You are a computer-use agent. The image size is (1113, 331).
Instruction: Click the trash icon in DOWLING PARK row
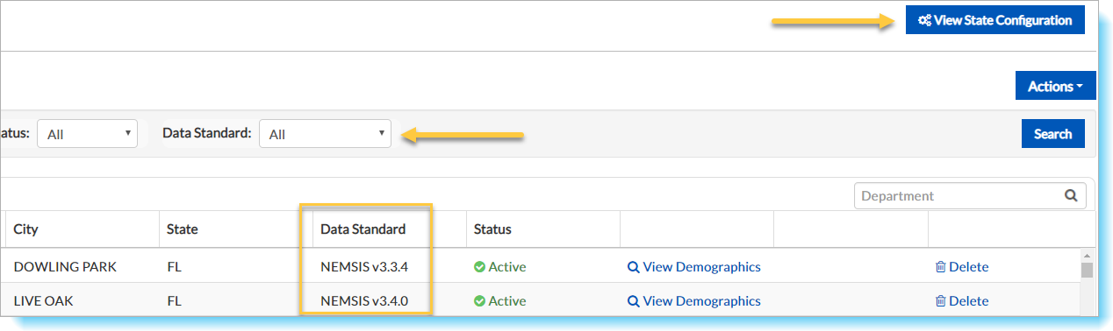941,267
